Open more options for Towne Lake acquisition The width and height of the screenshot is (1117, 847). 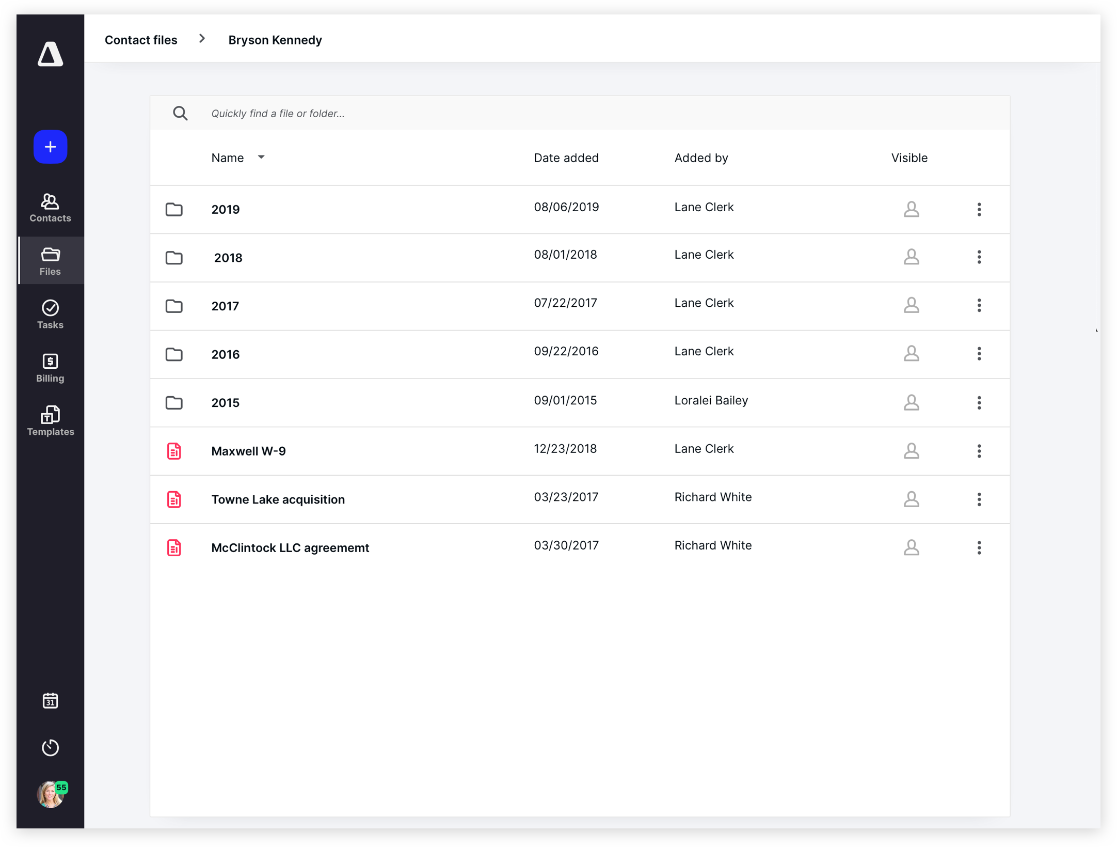pos(979,499)
